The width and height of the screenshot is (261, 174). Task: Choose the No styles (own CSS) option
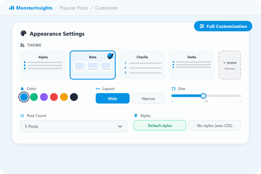click(214, 125)
